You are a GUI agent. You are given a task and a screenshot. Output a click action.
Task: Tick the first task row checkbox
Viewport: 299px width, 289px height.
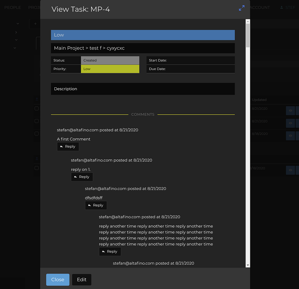36,109
